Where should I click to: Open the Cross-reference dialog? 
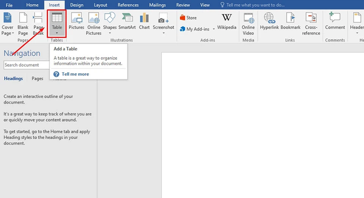tap(311, 24)
